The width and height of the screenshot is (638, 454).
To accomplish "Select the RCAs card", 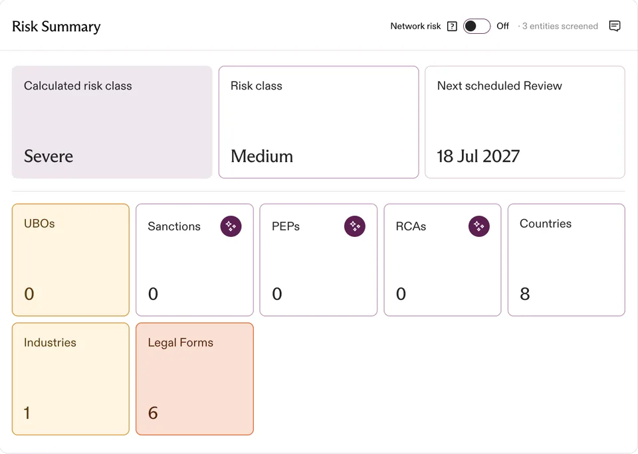I will 443,260.
